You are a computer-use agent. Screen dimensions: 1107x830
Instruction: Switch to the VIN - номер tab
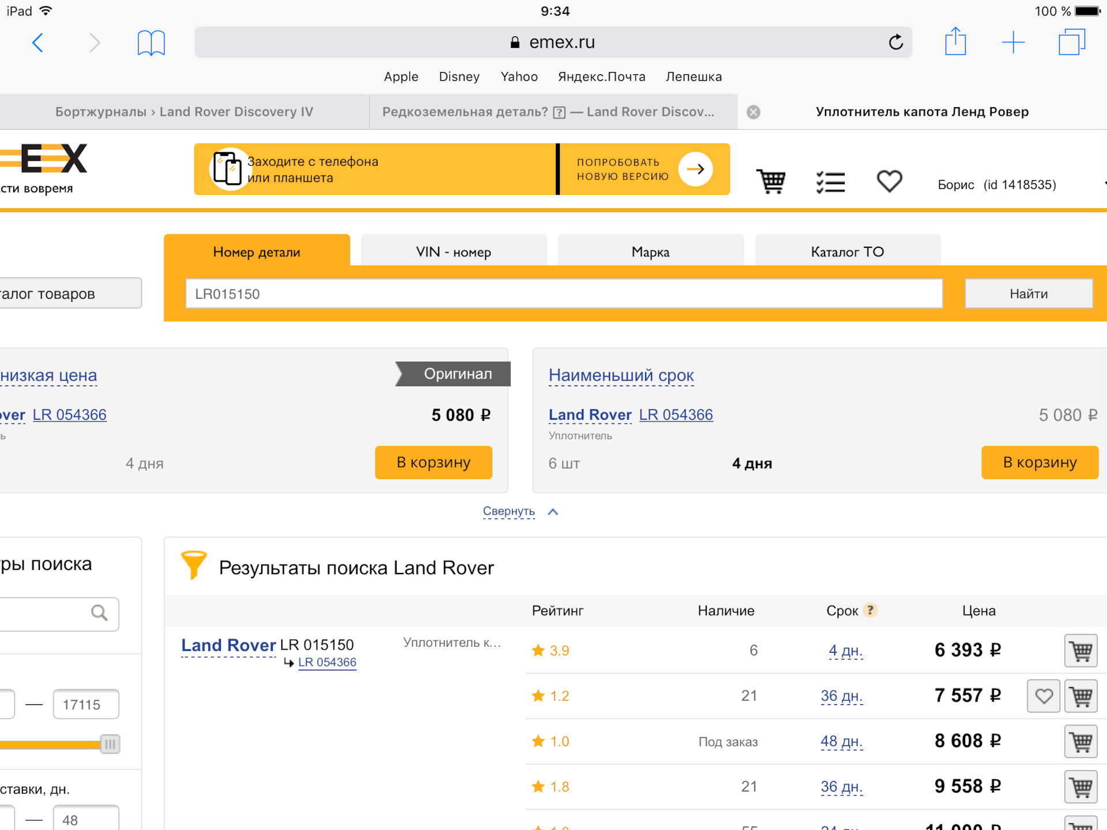(453, 252)
